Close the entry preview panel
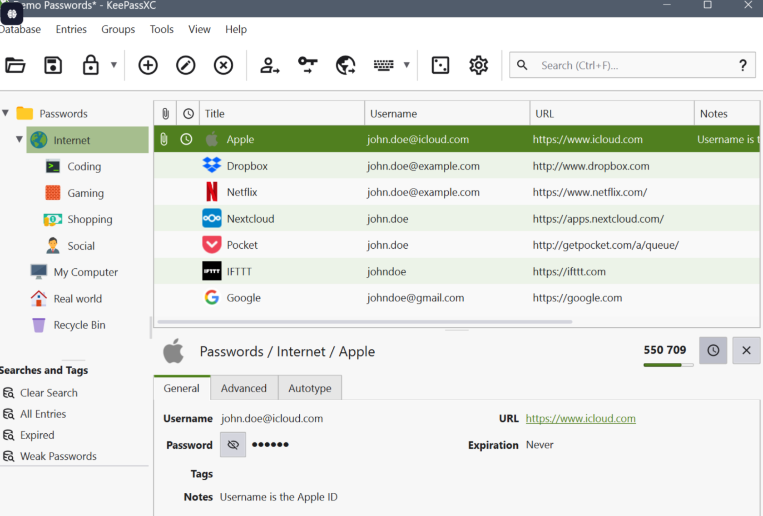 [746, 351]
